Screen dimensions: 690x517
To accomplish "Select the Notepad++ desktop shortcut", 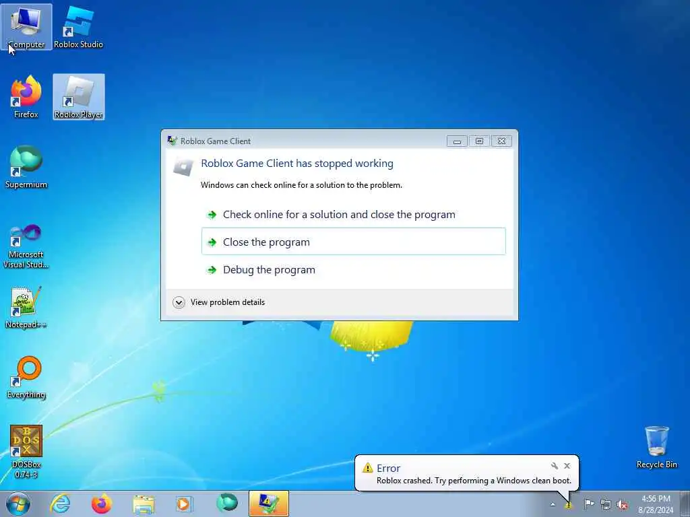I will (x=26, y=307).
